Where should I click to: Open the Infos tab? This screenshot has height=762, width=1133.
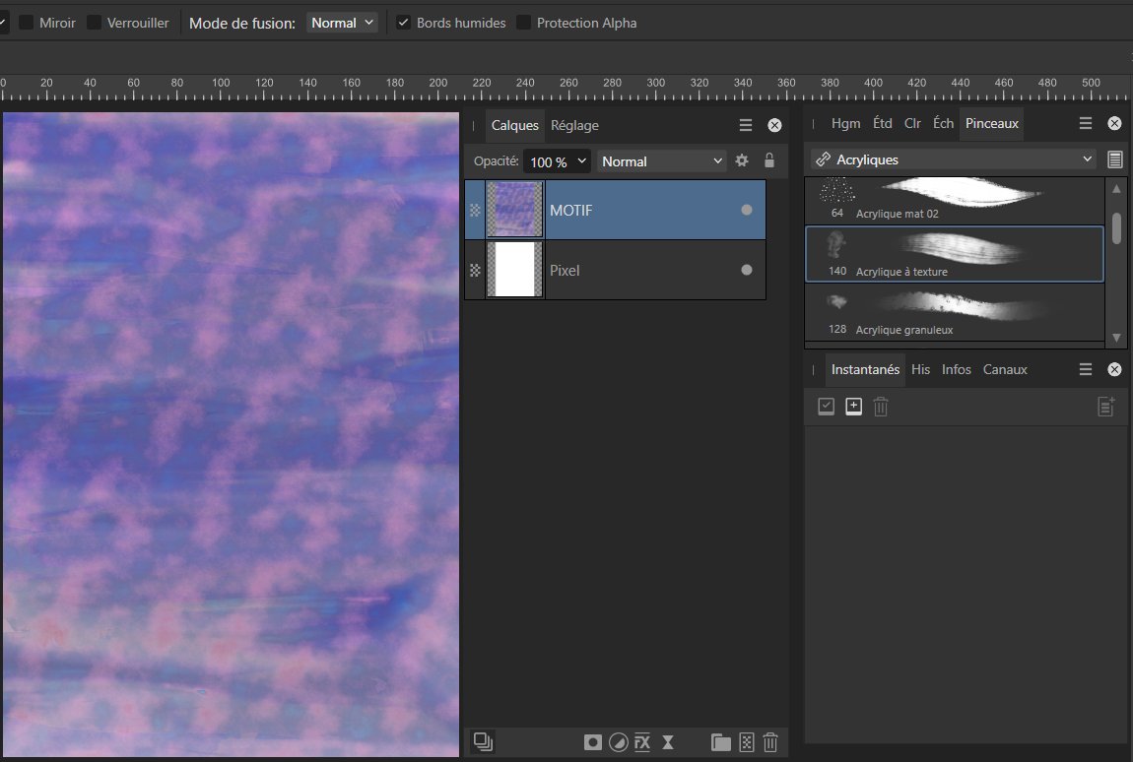[x=956, y=369]
